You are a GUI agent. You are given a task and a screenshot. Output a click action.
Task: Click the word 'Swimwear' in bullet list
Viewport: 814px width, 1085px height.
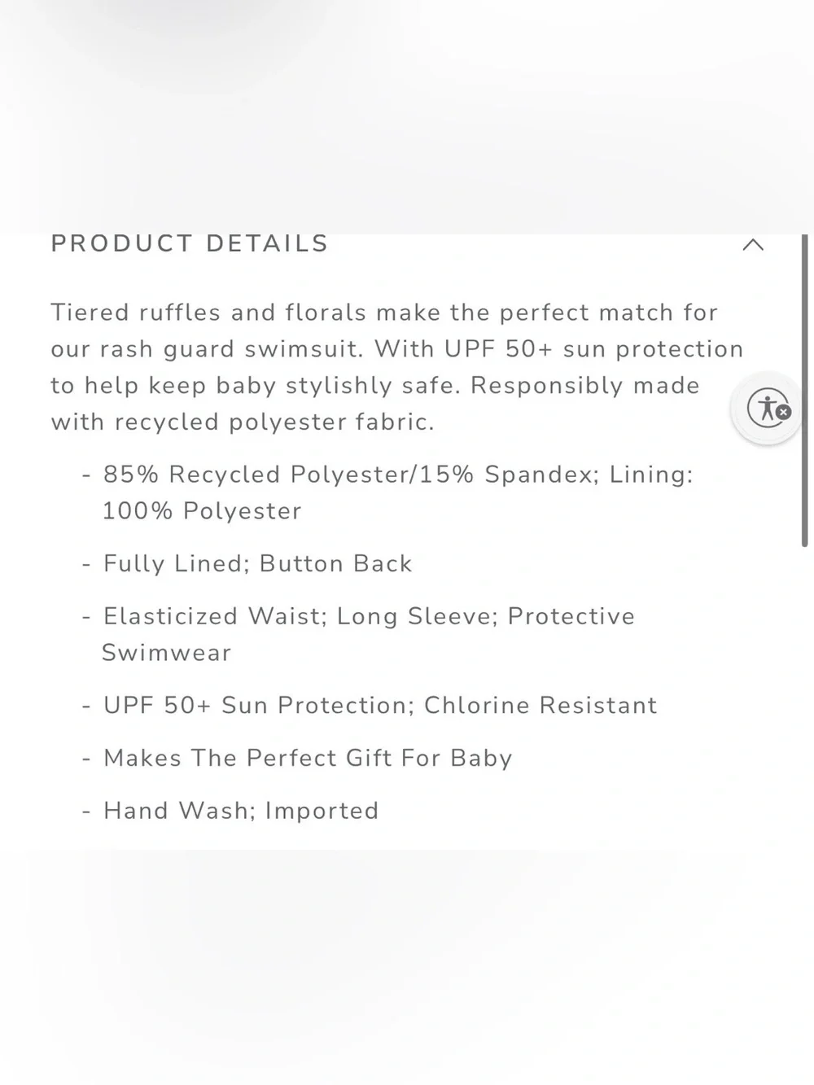(167, 653)
